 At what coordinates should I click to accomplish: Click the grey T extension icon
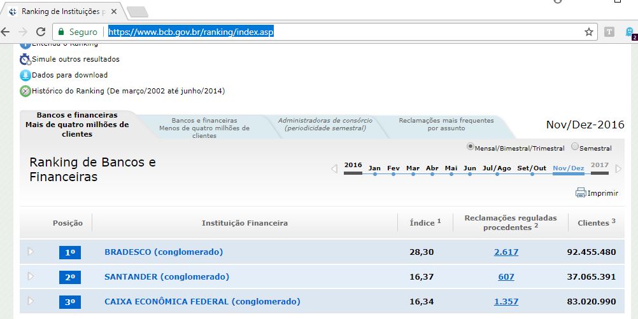point(609,32)
